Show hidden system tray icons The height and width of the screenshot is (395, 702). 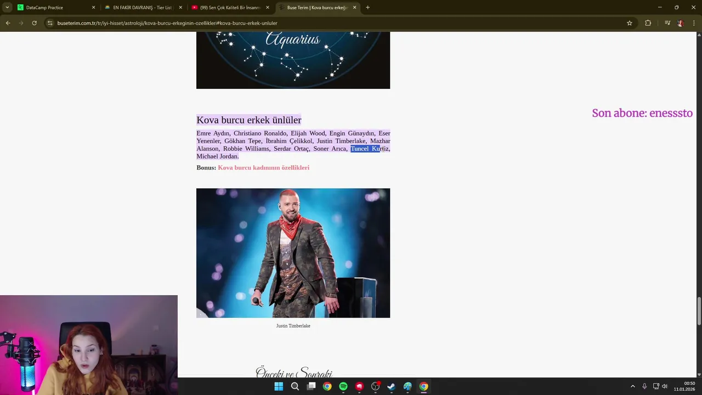(x=632, y=386)
